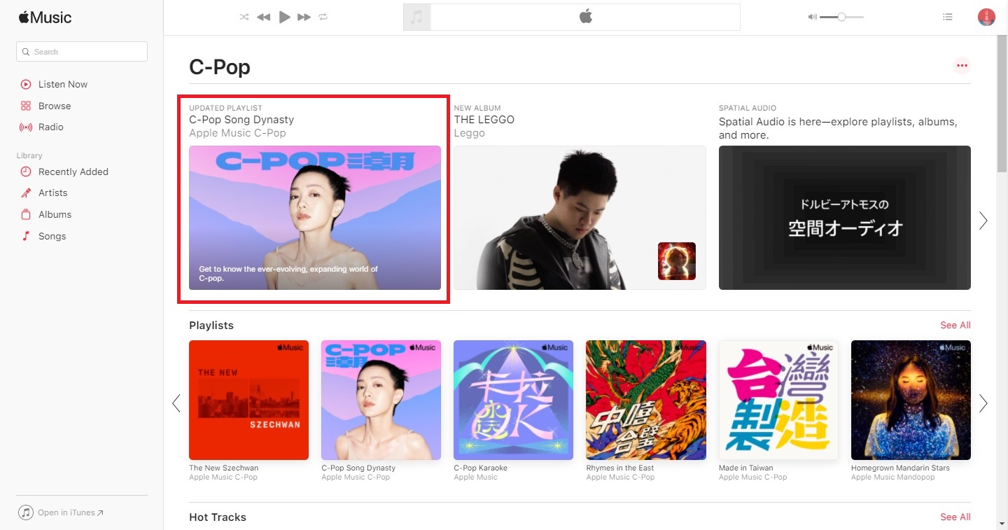Skip to the next track
1008x530 pixels.
click(304, 18)
